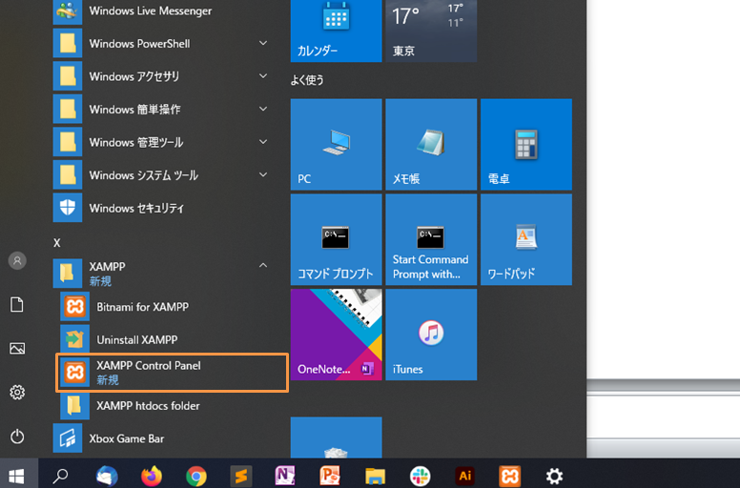This screenshot has height=488, width=740.
Task: Open taskbar search magnifier
Action: point(60,476)
